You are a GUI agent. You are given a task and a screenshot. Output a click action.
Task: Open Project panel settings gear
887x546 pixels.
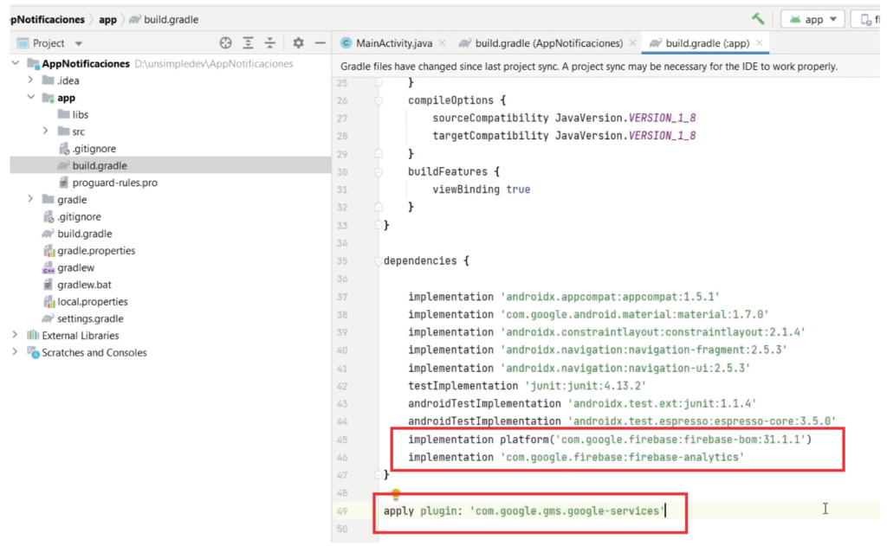(x=298, y=43)
